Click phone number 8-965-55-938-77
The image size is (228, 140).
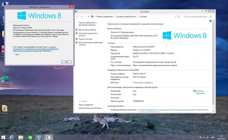[139, 74]
